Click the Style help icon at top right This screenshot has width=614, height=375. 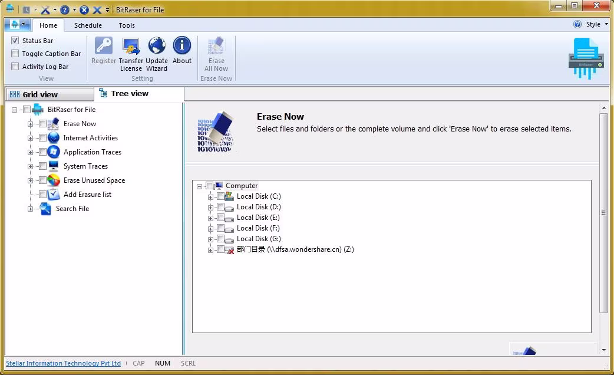click(x=577, y=24)
